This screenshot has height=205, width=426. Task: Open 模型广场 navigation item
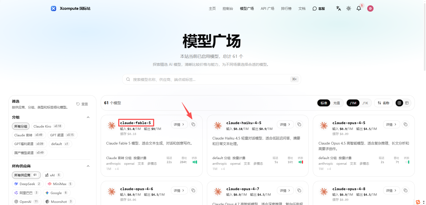247,8
